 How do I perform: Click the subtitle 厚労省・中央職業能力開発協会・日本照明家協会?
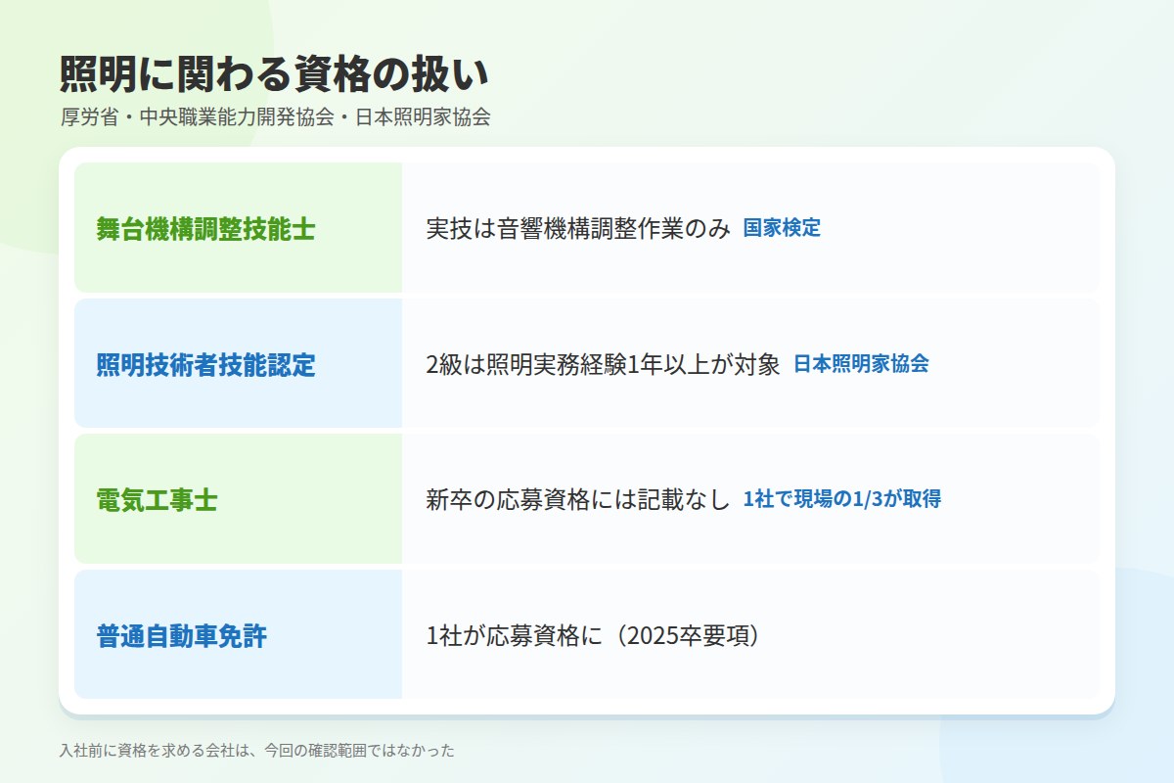(x=275, y=118)
